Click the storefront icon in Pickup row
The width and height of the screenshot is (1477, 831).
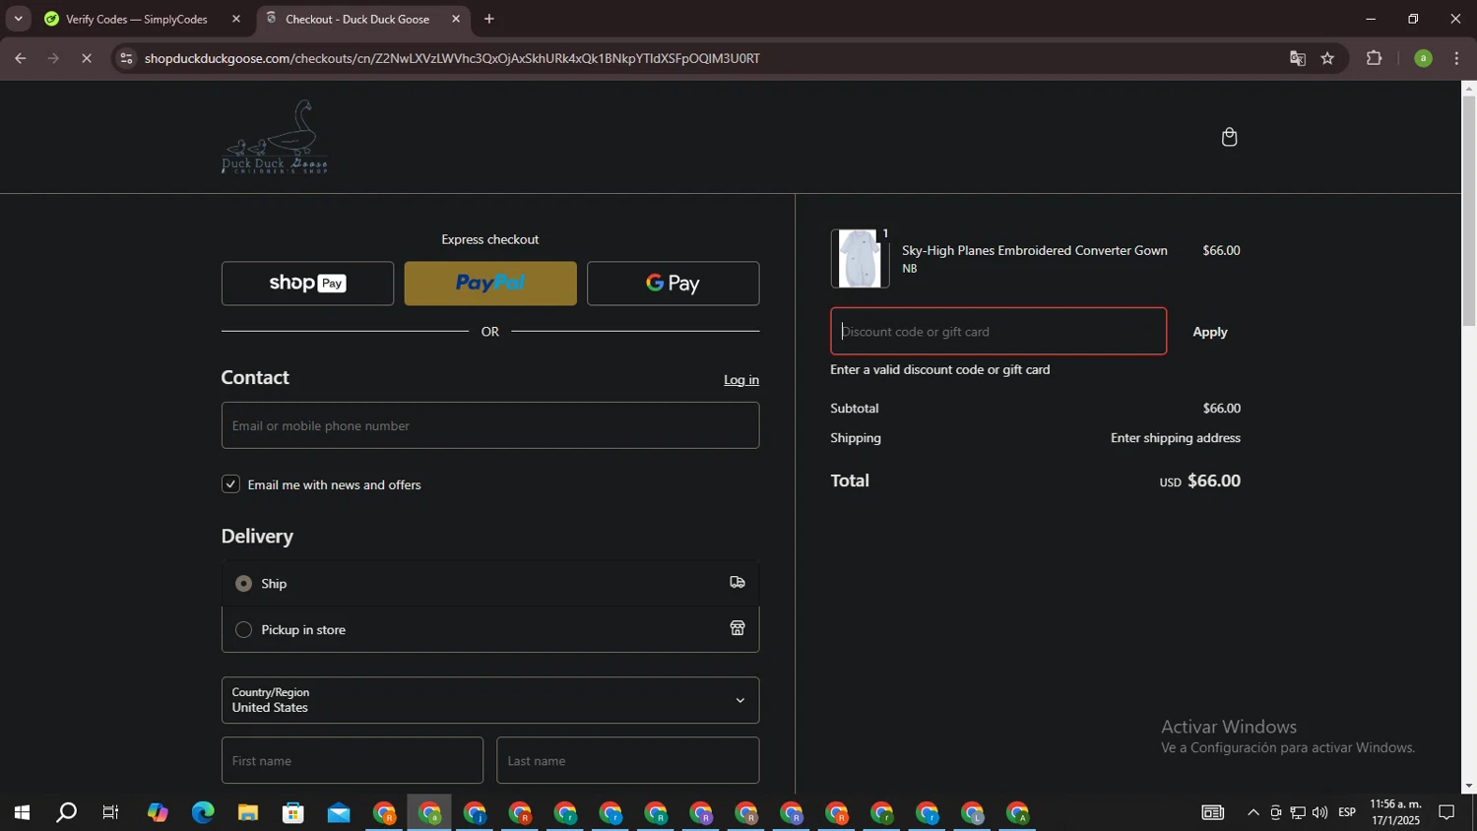tap(737, 628)
